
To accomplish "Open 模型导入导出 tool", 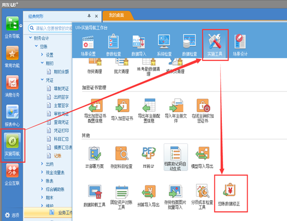I will pos(202,158).
